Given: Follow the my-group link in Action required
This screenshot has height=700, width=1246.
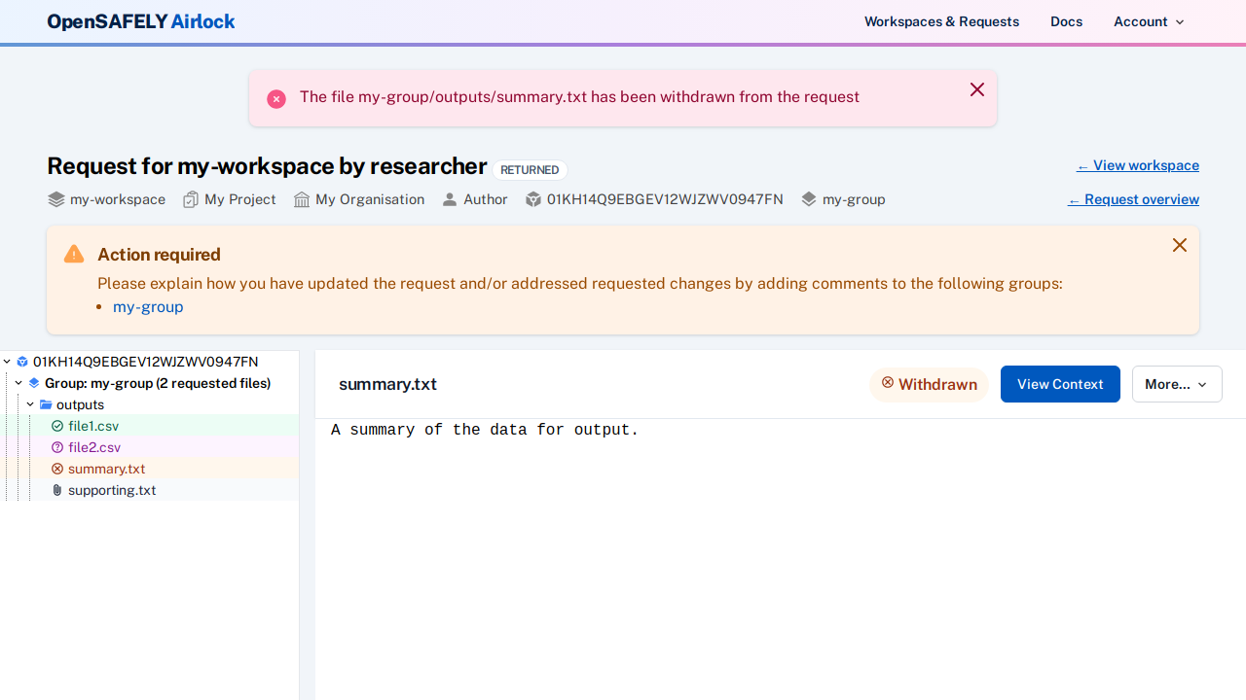Looking at the screenshot, I should tap(148, 307).
